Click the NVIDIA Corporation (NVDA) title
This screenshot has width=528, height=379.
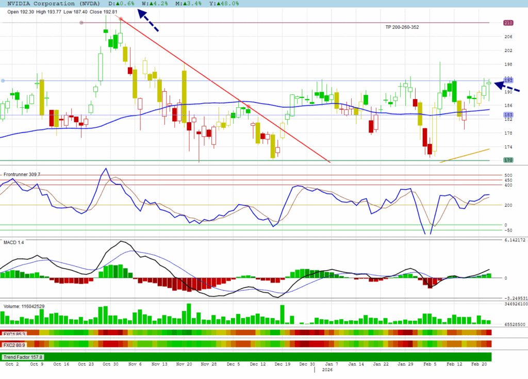pyautogui.click(x=49, y=3)
